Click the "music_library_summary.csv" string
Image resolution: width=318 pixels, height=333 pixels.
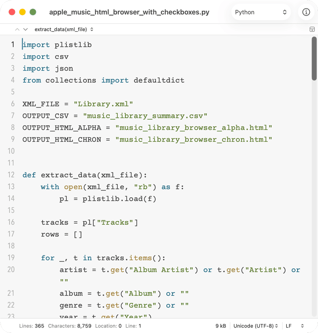[x=145, y=116]
